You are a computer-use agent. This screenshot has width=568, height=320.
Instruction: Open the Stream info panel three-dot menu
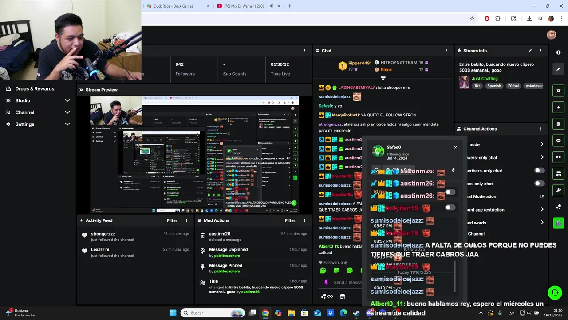(x=540, y=51)
